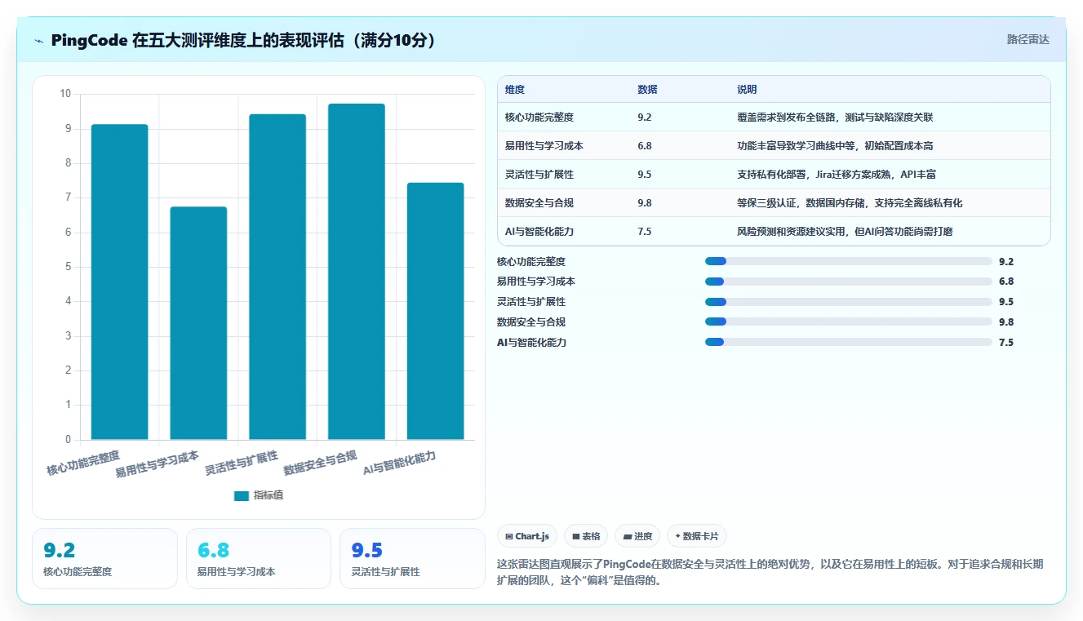Click the 9.2 value in table
1083x621 pixels.
[645, 117]
